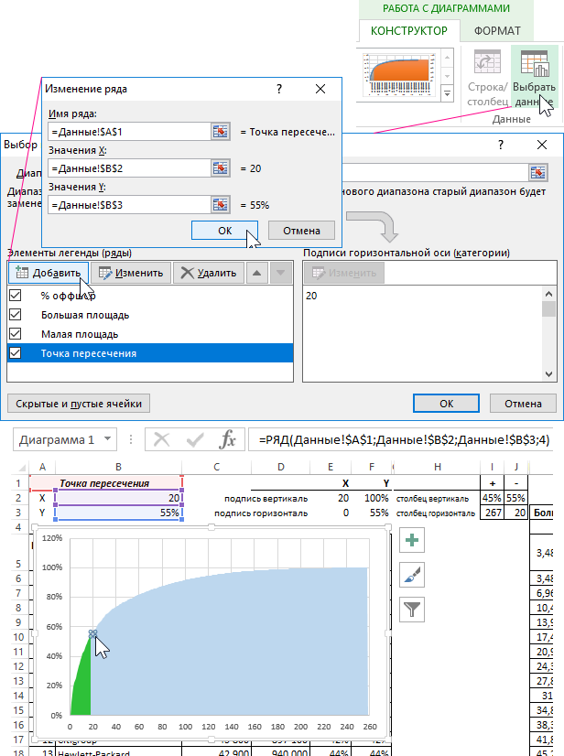Click the insert function fx icon
Viewport: 564px width, 756px height.
click(x=227, y=440)
